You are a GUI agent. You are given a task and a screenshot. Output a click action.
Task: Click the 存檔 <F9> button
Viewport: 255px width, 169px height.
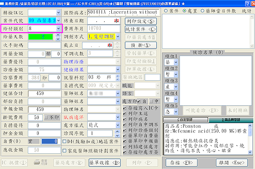(181, 163)
